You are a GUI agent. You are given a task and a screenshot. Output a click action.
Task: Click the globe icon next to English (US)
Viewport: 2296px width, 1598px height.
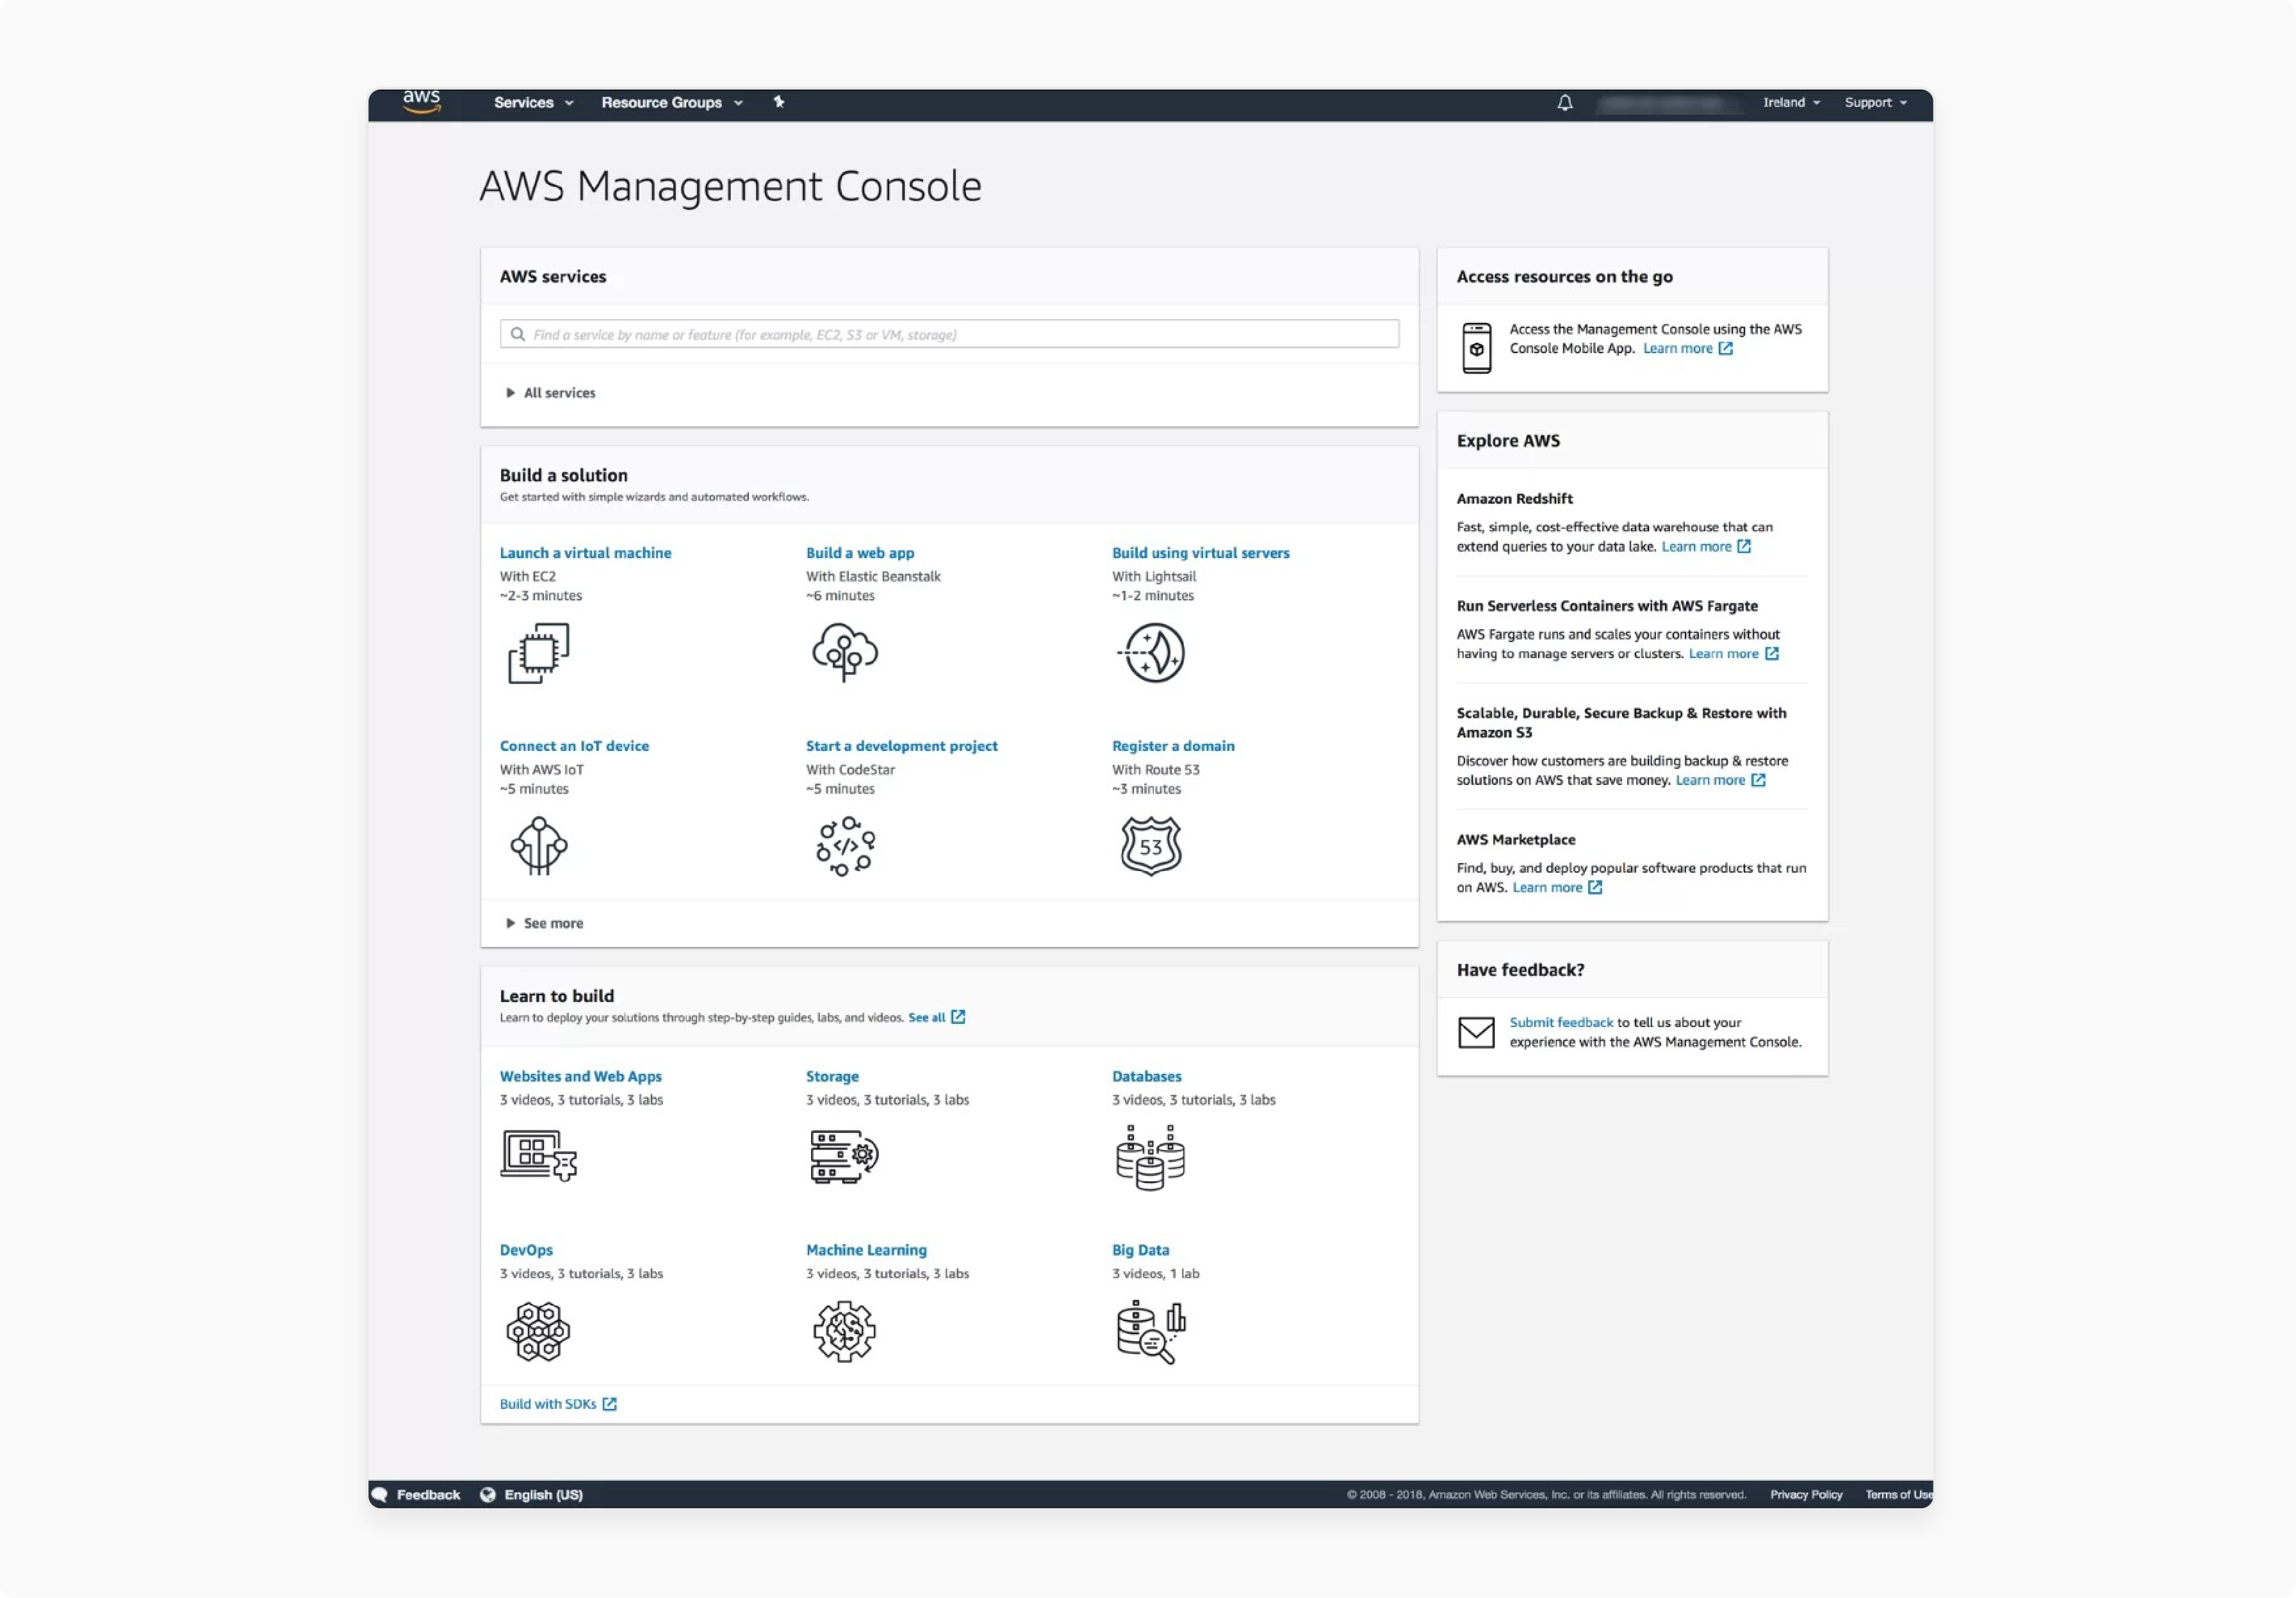pos(488,1495)
